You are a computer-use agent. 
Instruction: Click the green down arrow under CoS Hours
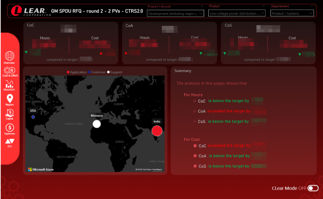(x=225, y=54)
